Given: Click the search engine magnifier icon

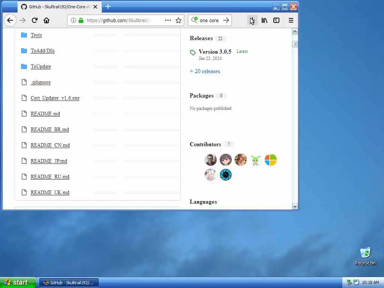Looking at the screenshot, I should 195,20.
